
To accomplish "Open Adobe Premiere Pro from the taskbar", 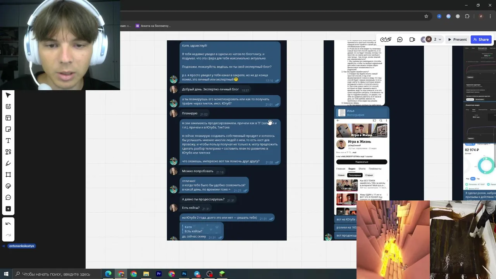I will pos(159,274).
